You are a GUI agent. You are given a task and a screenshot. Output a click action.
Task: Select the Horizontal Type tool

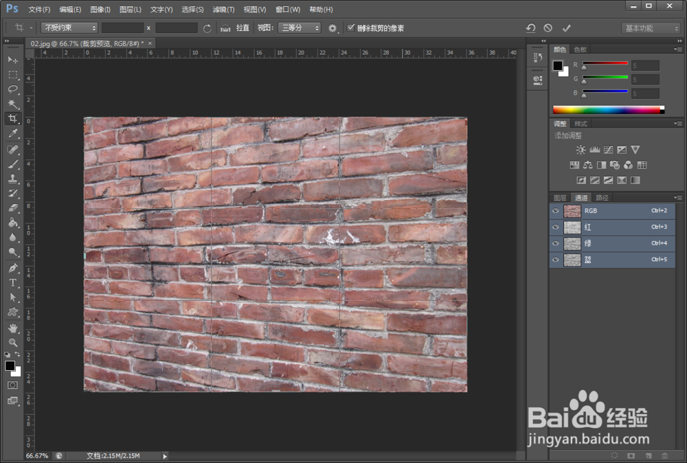[12, 282]
